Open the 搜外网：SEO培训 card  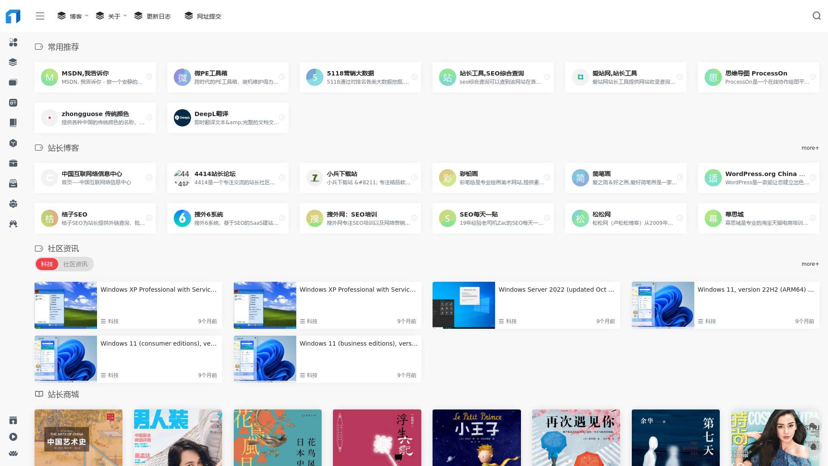click(x=360, y=218)
